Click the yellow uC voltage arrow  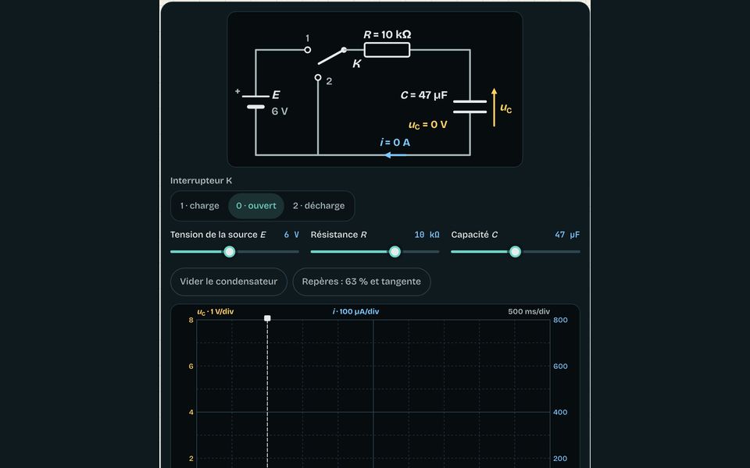494,108
